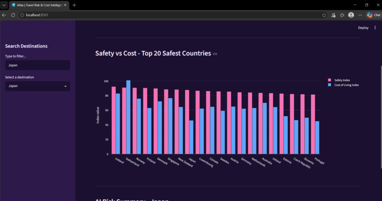Restore down the browser window
This screenshot has width=382, height=201.
(366, 5)
